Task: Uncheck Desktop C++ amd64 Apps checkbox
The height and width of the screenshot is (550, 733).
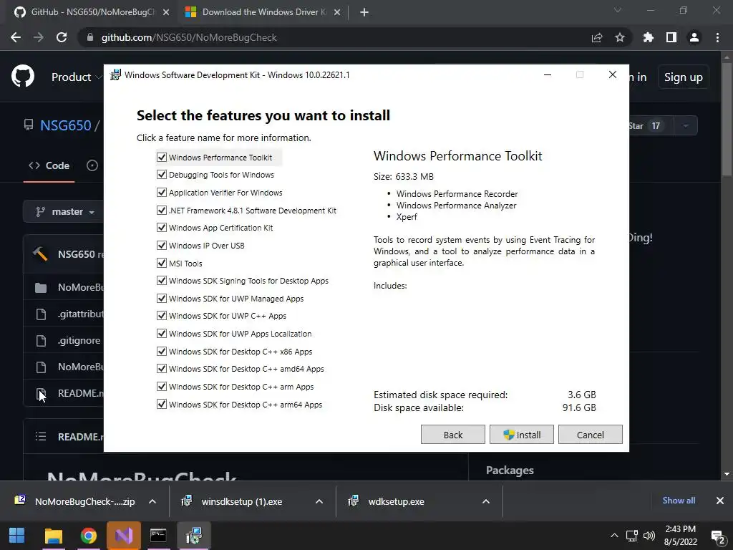Action: (162, 369)
